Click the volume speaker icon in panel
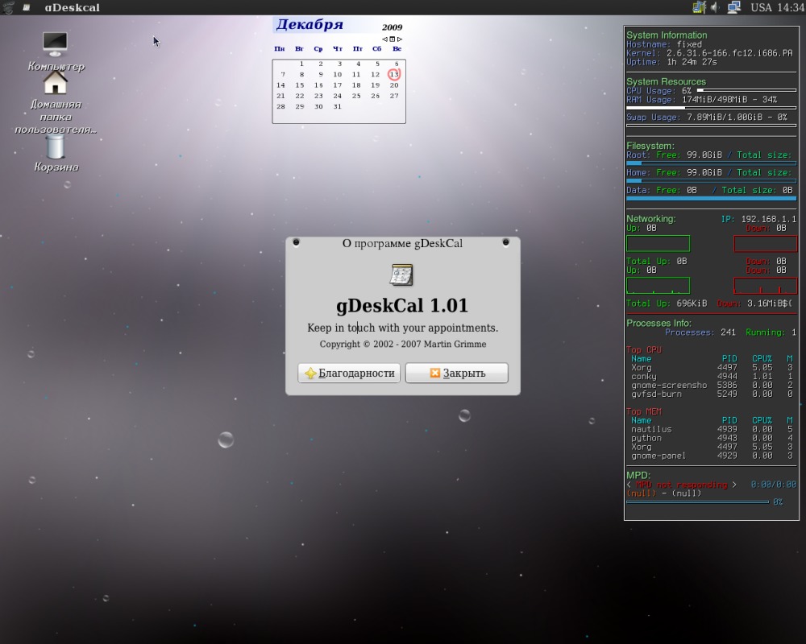This screenshot has height=644, width=806. pos(715,7)
